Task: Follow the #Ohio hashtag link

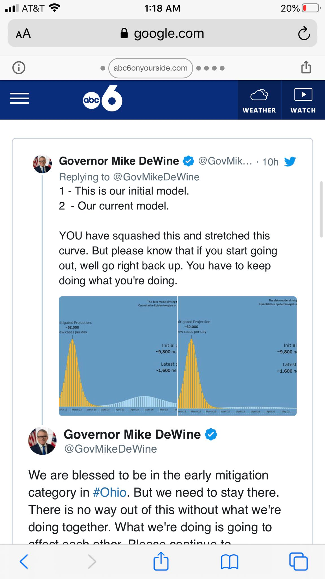Action: click(x=109, y=492)
